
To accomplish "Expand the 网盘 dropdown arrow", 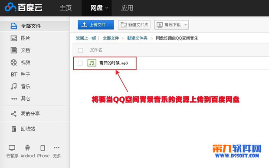I will (x=107, y=8).
